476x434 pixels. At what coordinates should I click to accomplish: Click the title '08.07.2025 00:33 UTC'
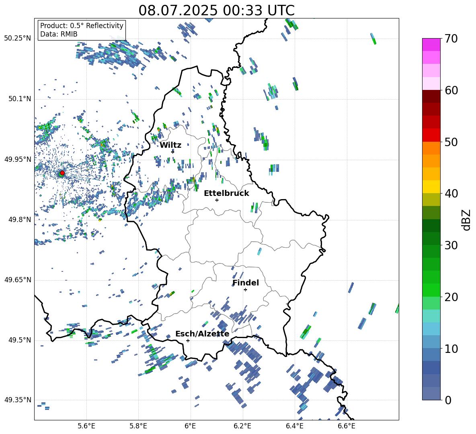pyautogui.click(x=216, y=10)
